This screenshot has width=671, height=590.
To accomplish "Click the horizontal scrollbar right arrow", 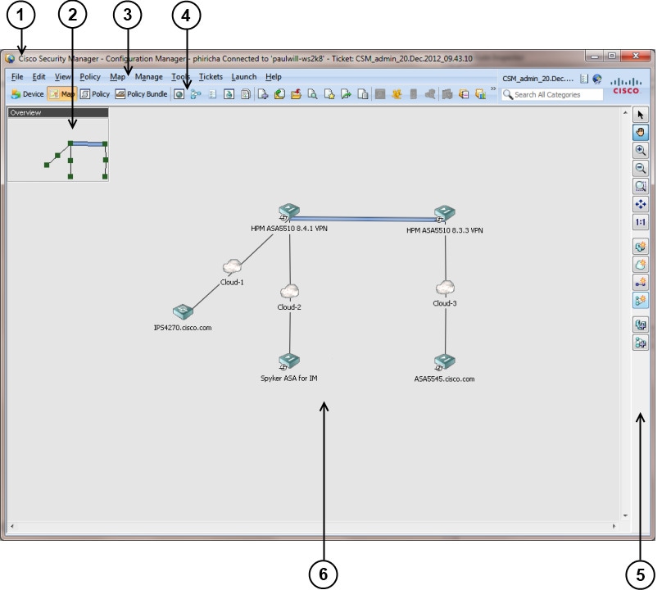I will coord(614,526).
